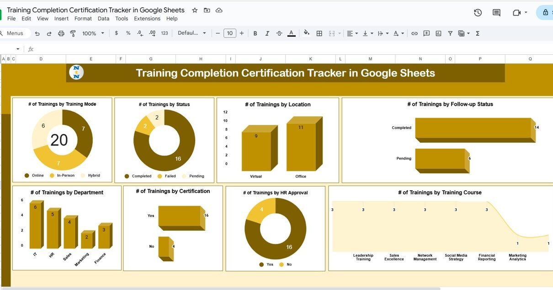Click the move-to-folder icon
The height and width of the screenshot is (290, 553).
coord(207,10)
